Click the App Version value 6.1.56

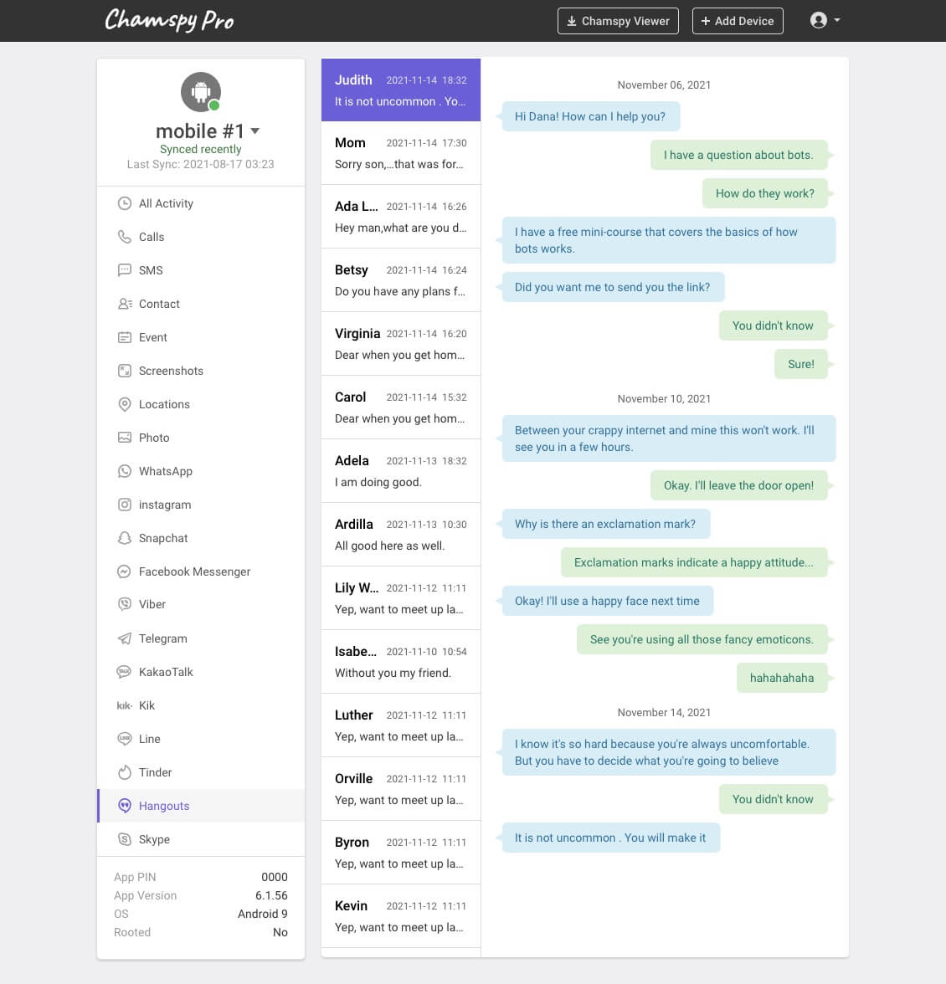click(x=271, y=895)
